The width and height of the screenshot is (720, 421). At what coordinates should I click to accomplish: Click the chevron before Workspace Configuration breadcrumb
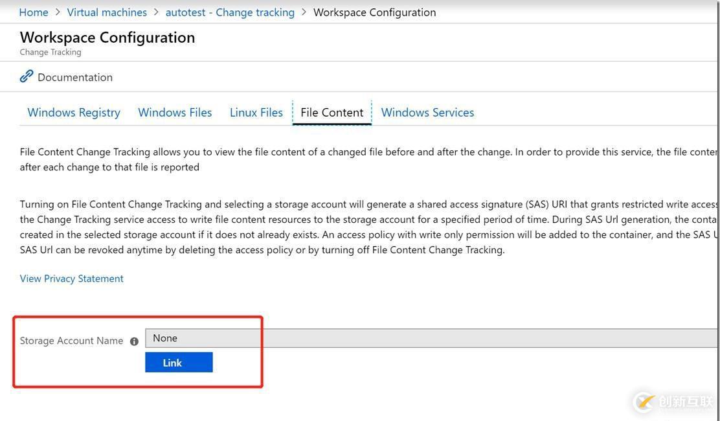tap(303, 12)
